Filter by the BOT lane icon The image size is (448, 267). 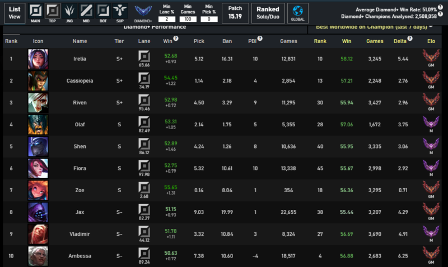click(103, 11)
